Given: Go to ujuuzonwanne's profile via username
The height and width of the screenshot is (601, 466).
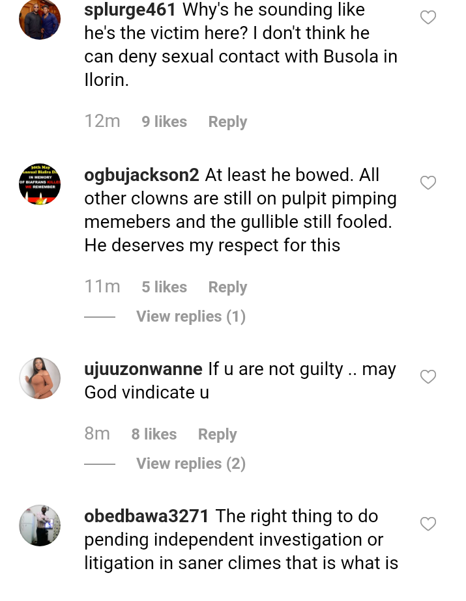Looking at the screenshot, I should (x=143, y=369).
